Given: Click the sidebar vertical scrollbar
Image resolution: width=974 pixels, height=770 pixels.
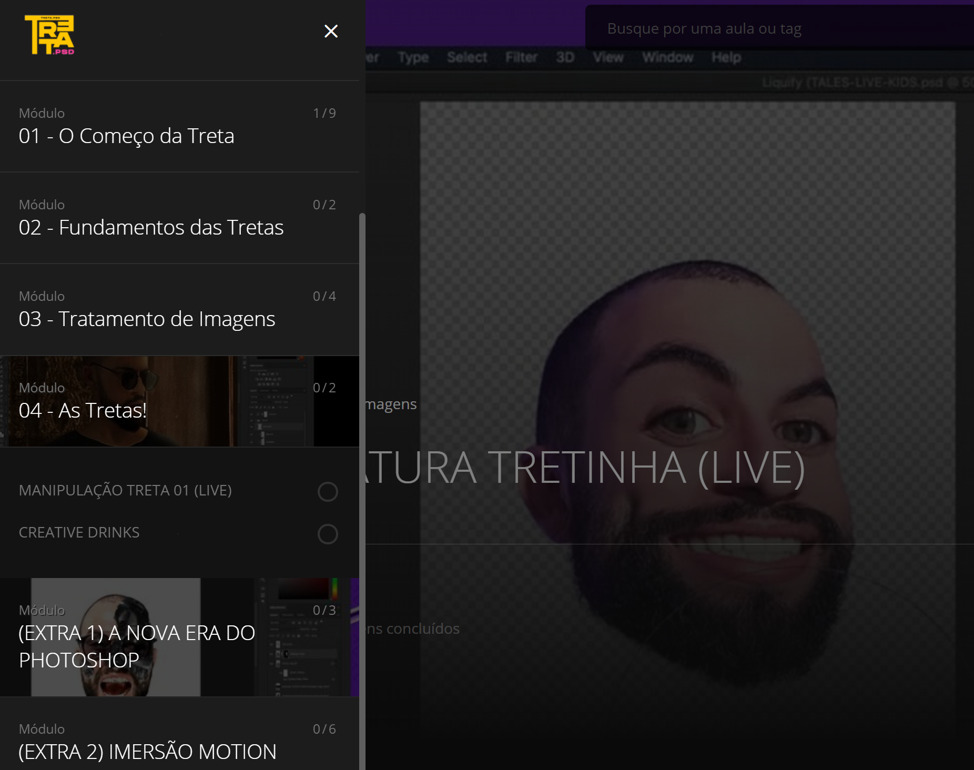Looking at the screenshot, I should 362,473.
